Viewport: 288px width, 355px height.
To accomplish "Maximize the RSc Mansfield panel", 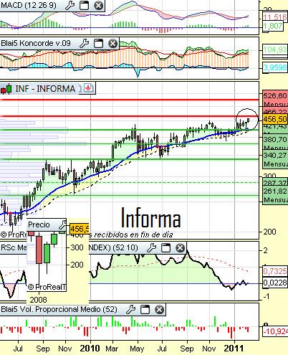I will click(x=165, y=248).
